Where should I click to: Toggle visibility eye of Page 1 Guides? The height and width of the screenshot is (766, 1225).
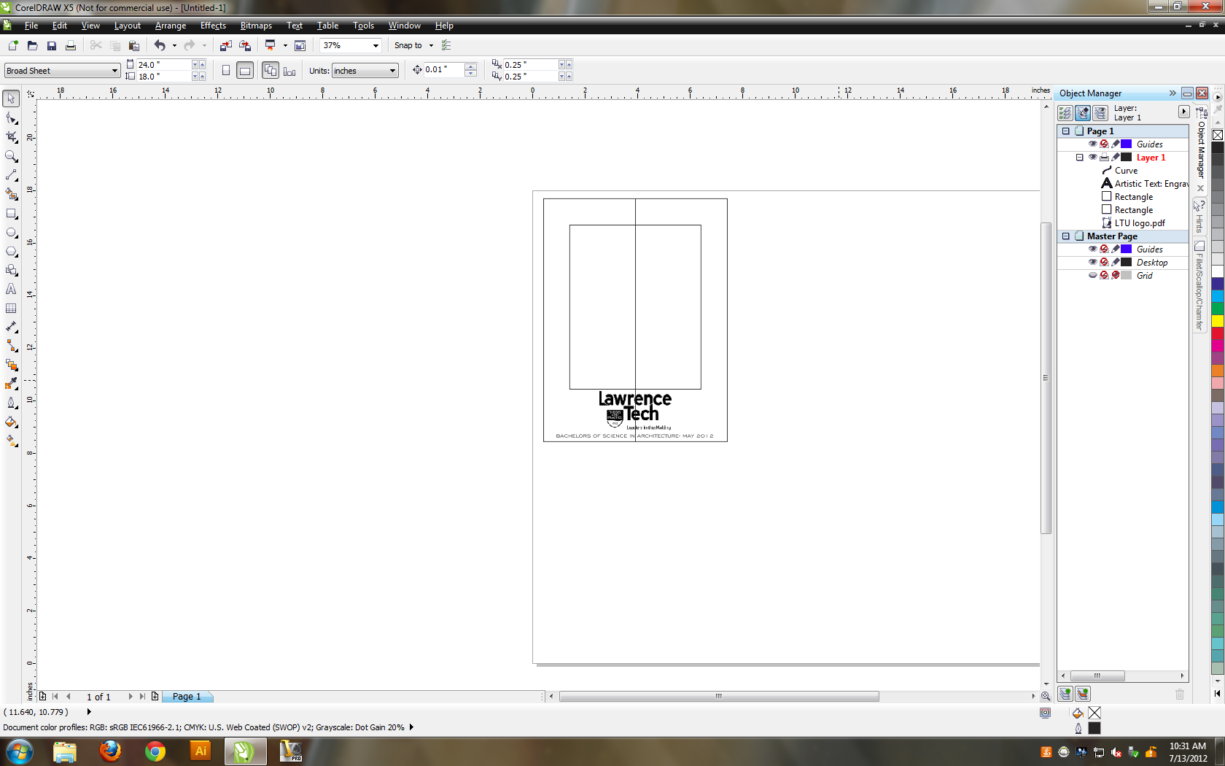pos(1092,144)
